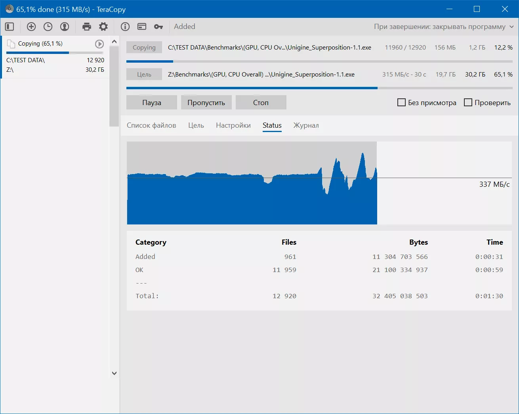Image resolution: width=519 pixels, height=414 pixels.
Task: Toggle the sidebar panel icon
Action: (x=10, y=27)
